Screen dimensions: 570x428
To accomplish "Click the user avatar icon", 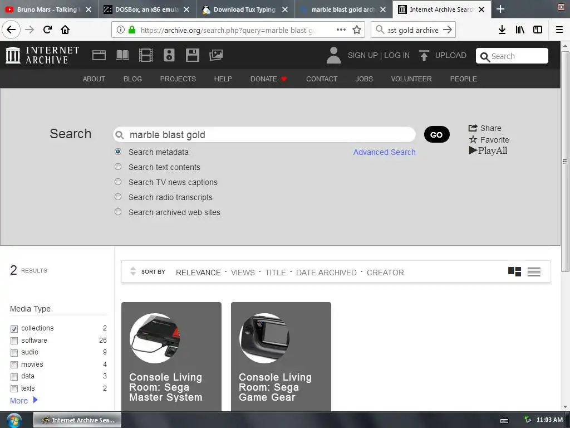I will coord(333,55).
